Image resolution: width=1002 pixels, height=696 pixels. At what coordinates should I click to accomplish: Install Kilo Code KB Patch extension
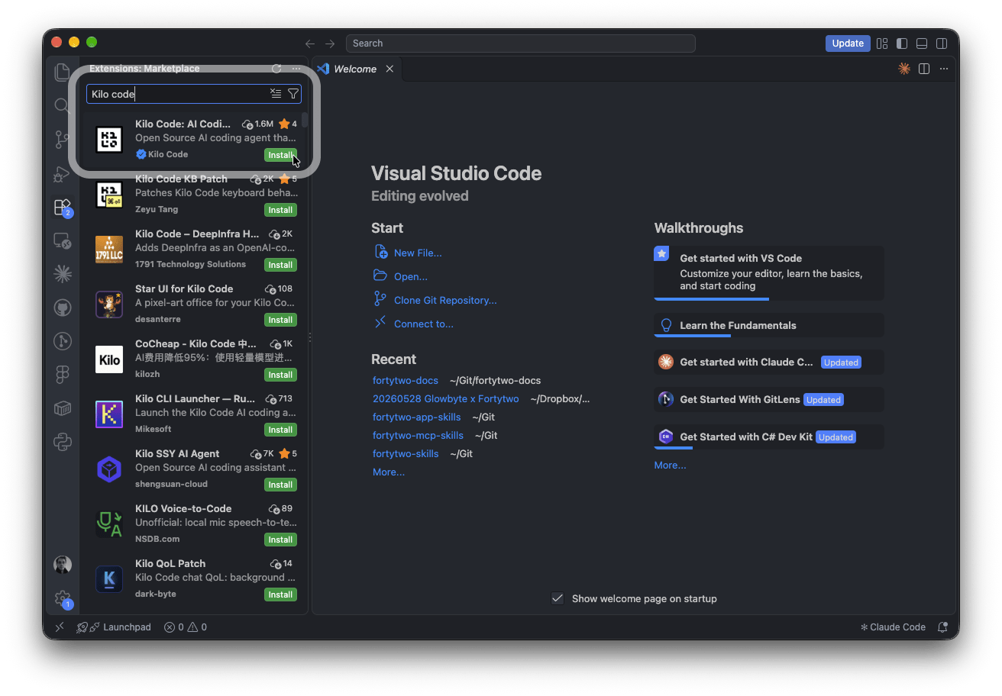tap(280, 210)
